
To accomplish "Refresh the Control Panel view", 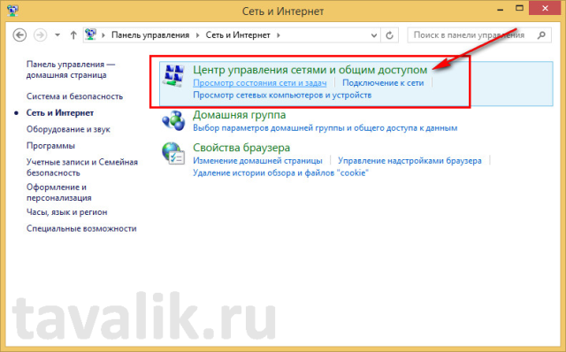I will [x=389, y=35].
